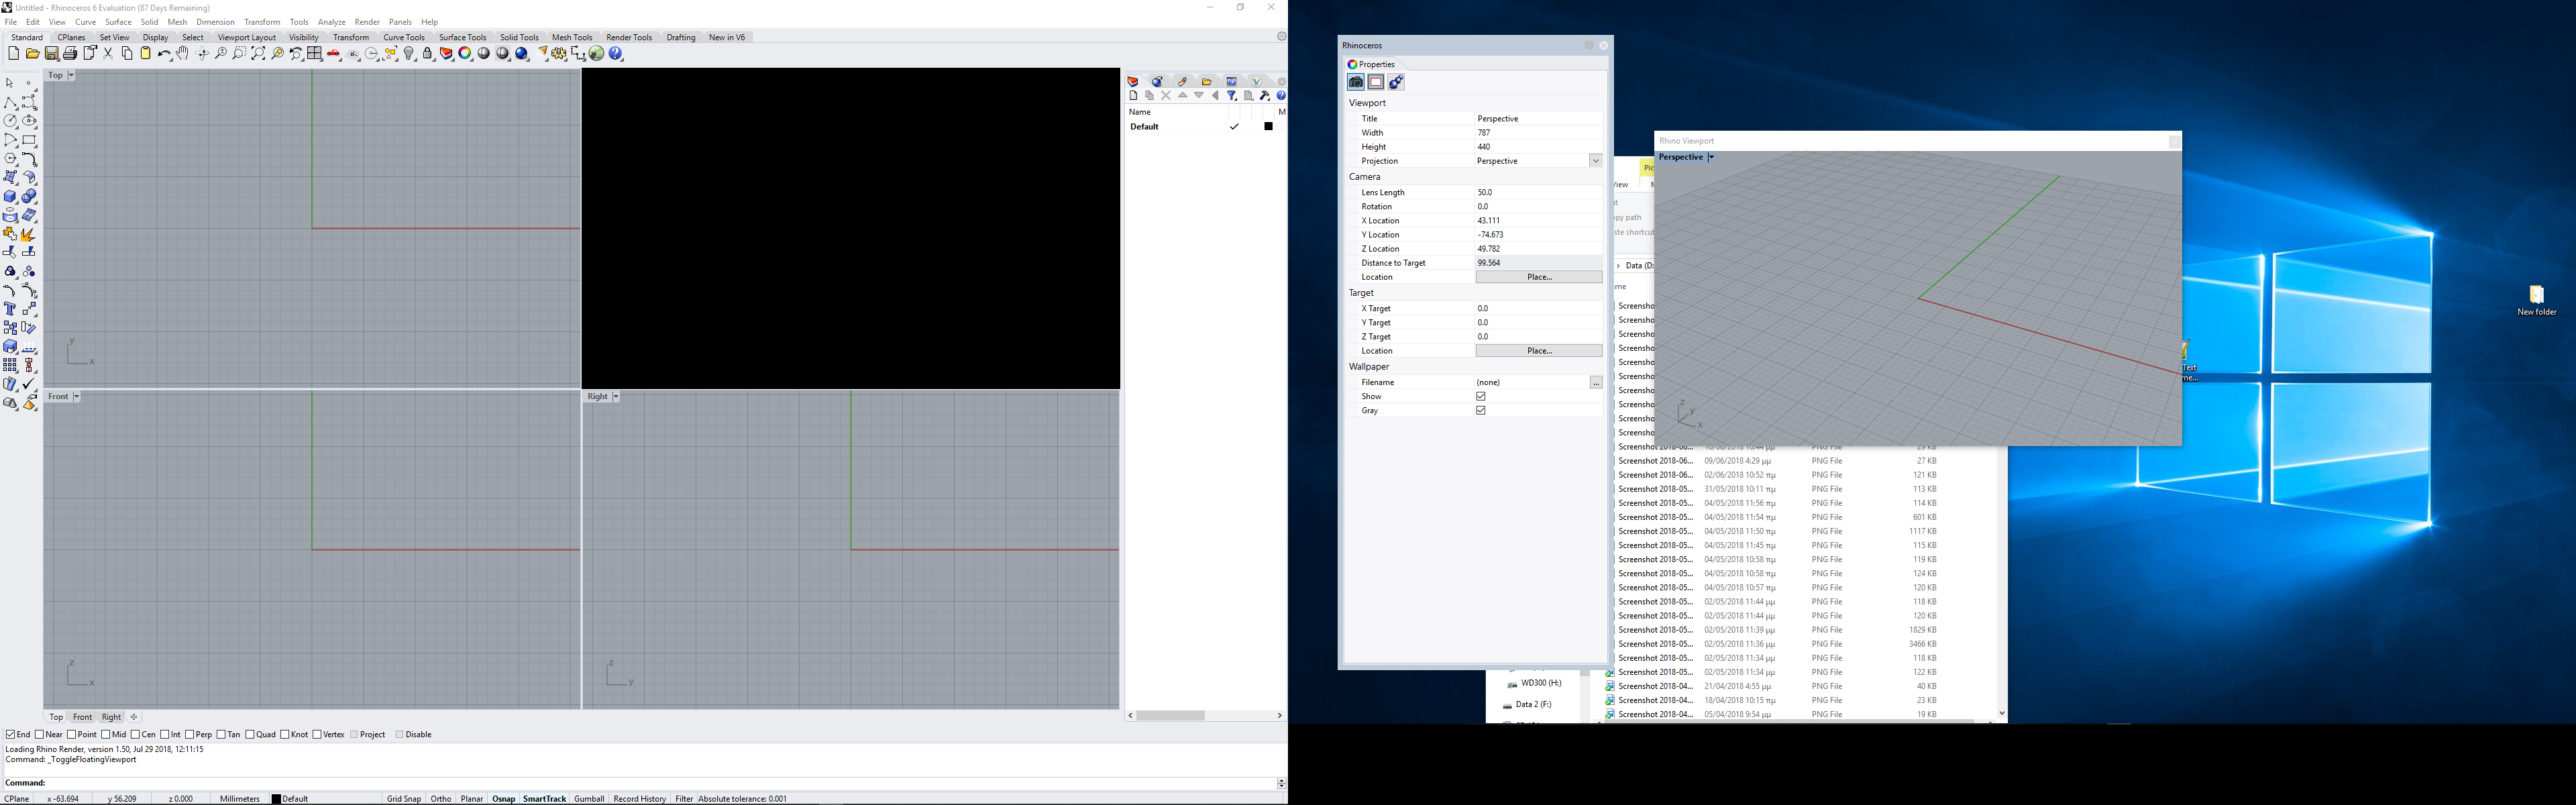Click the color wheel object properties icon
Image resolution: width=2576 pixels, height=805 pixels.
464,53
